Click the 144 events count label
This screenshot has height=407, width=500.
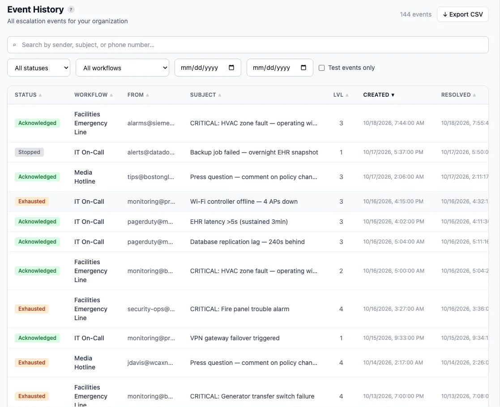[415, 14]
